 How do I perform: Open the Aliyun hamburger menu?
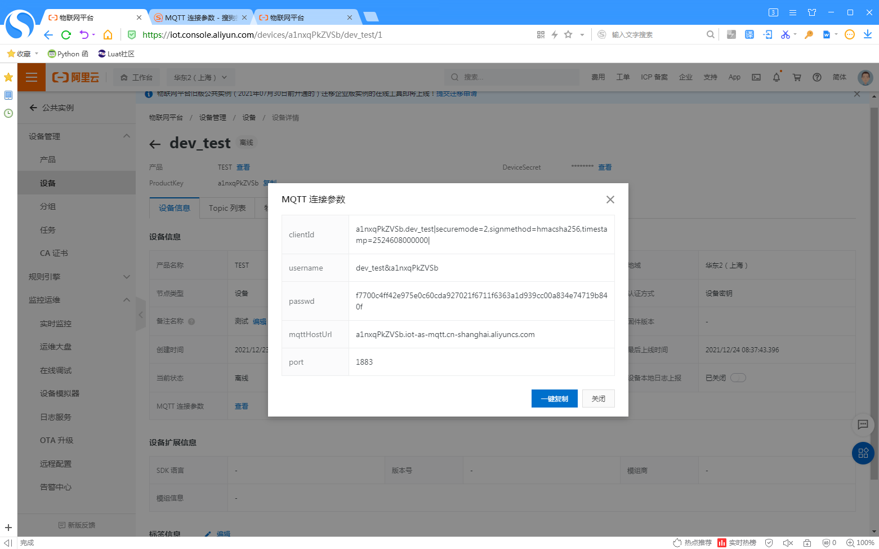[x=32, y=77]
